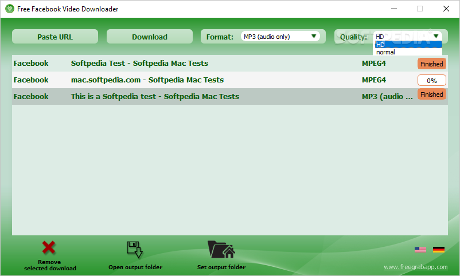Choose normal in the Quality list
This screenshot has height=276, width=460.
pos(408,52)
